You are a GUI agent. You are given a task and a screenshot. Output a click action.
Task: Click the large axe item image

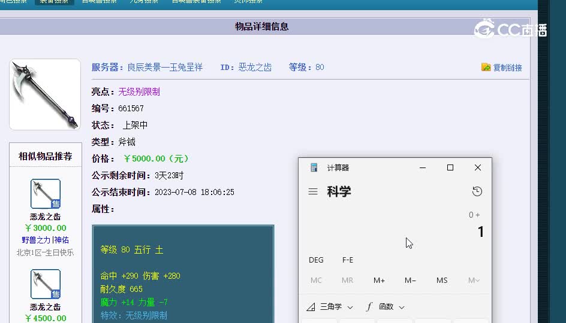45,95
